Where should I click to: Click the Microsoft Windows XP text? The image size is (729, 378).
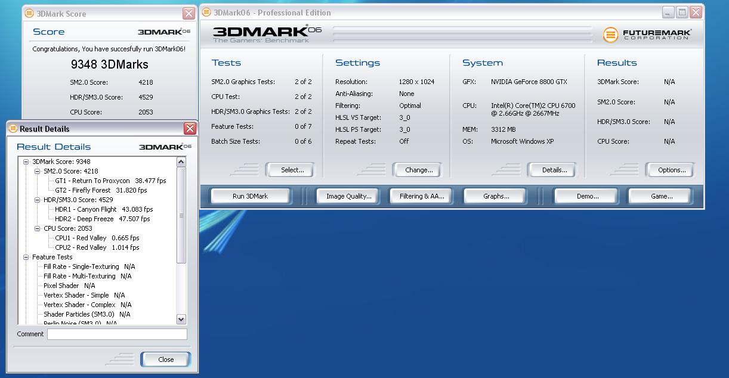tap(523, 141)
